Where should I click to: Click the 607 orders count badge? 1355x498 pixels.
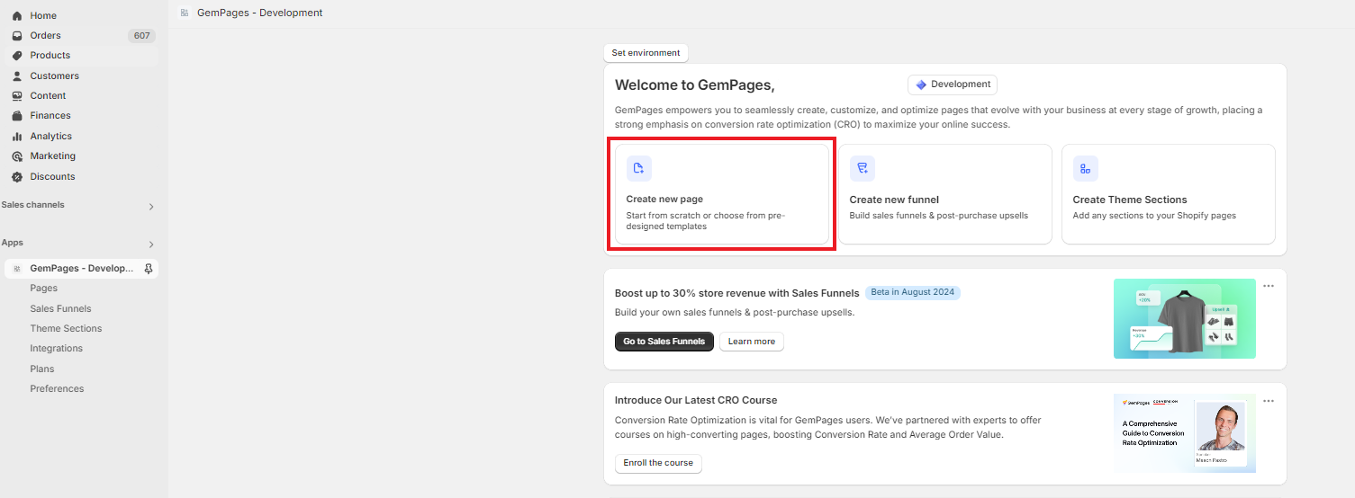coord(141,36)
